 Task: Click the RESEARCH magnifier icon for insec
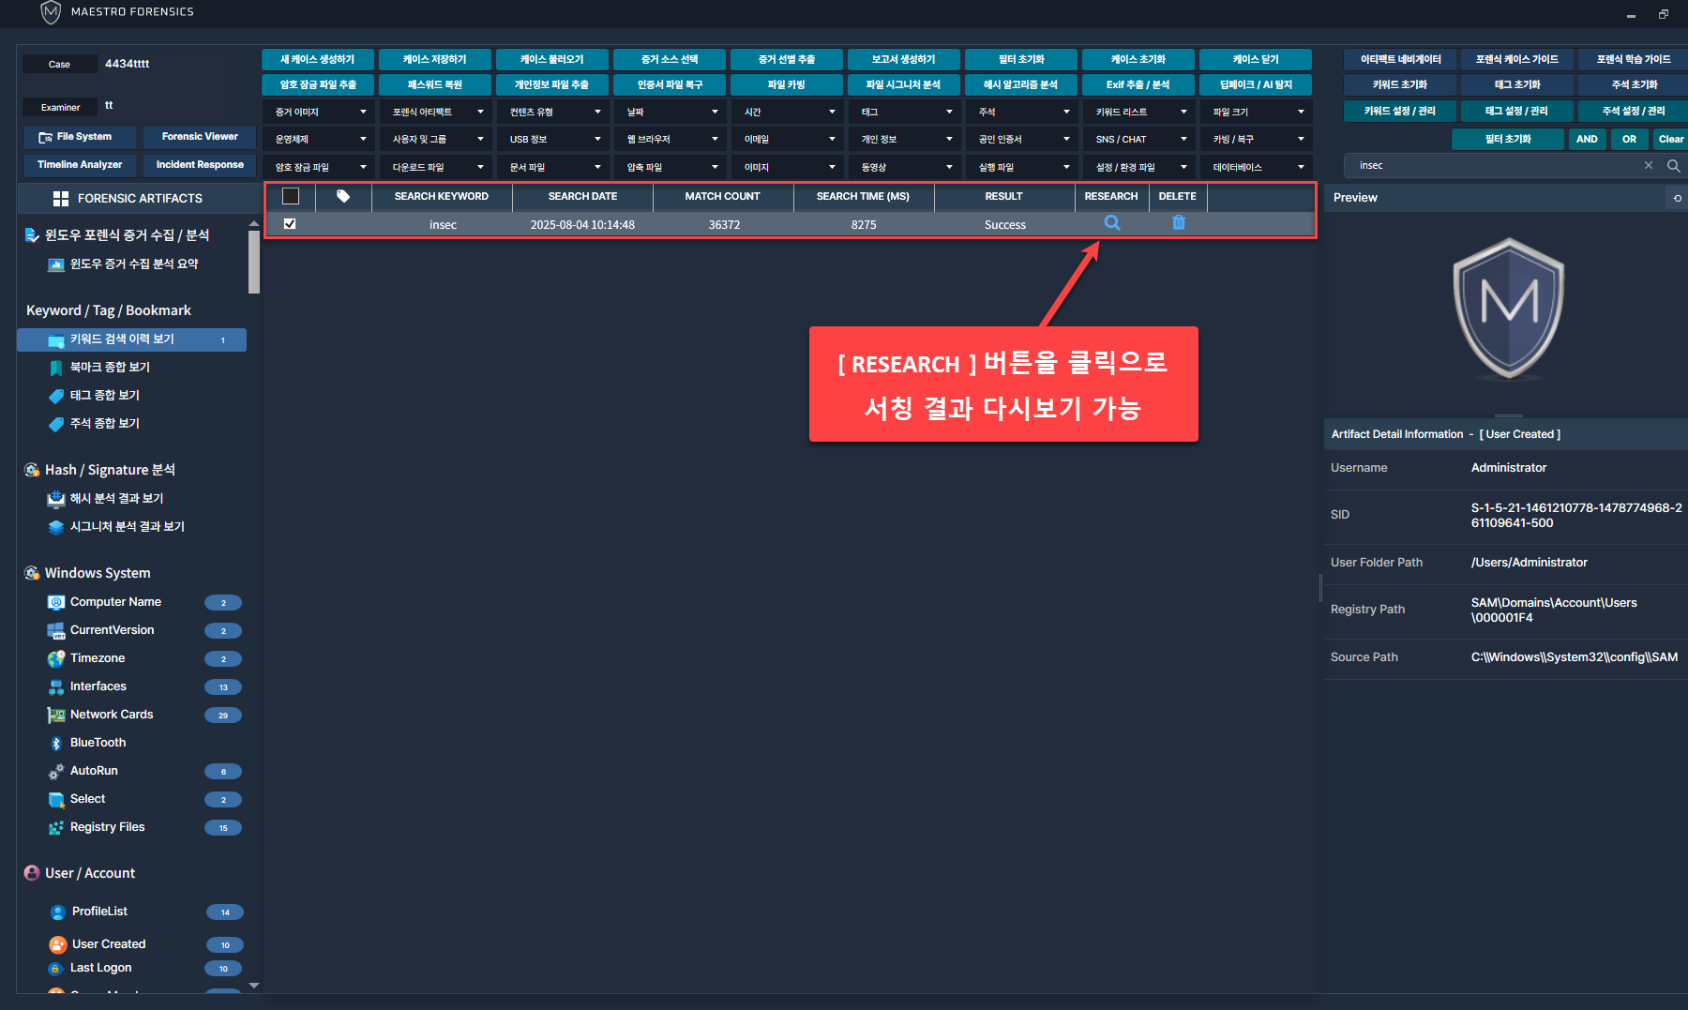pos(1111,223)
